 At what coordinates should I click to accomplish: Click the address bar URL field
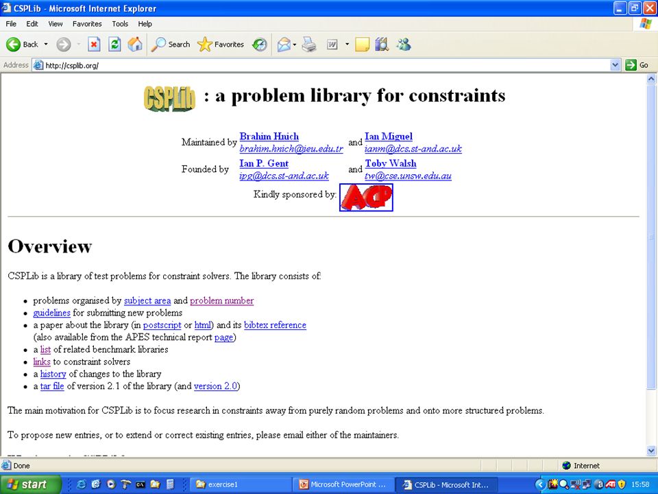pyautogui.click(x=321, y=65)
